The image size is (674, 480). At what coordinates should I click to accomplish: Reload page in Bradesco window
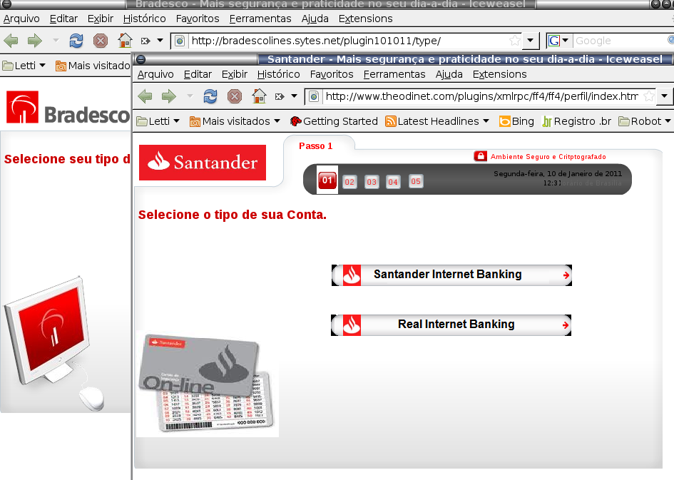coord(76,41)
